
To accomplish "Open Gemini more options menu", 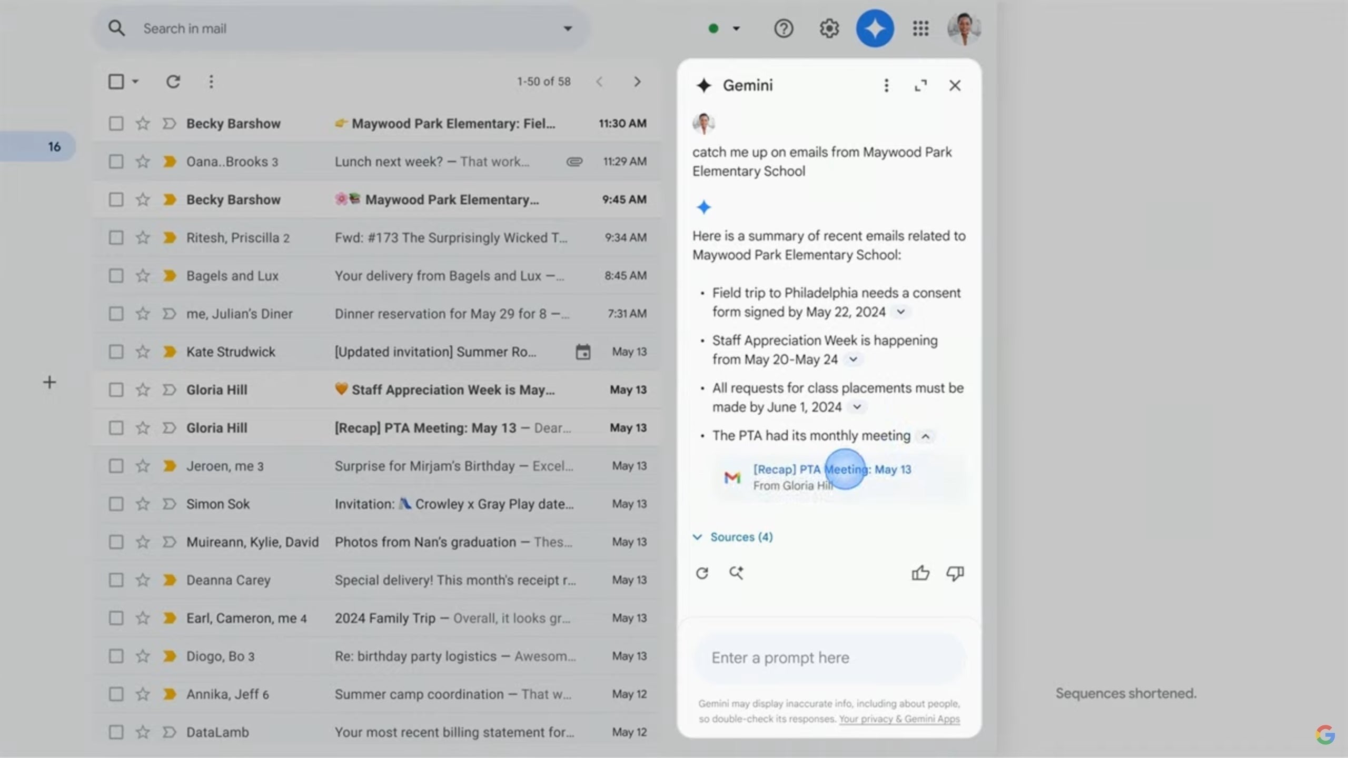I will click(887, 85).
